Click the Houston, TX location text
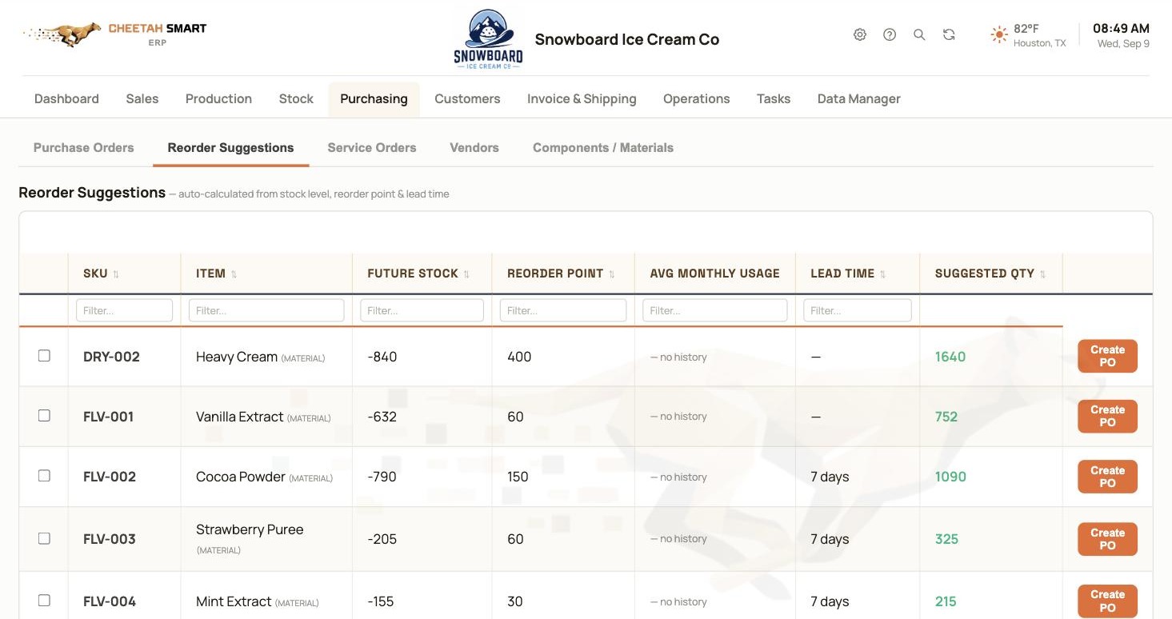 click(1040, 43)
